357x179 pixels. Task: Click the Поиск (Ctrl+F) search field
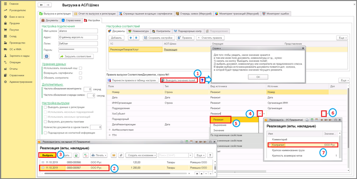tap(174, 155)
